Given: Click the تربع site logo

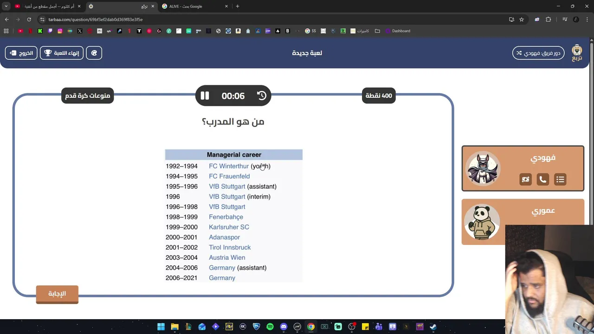Looking at the screenshot, I should tap(577, 53).
